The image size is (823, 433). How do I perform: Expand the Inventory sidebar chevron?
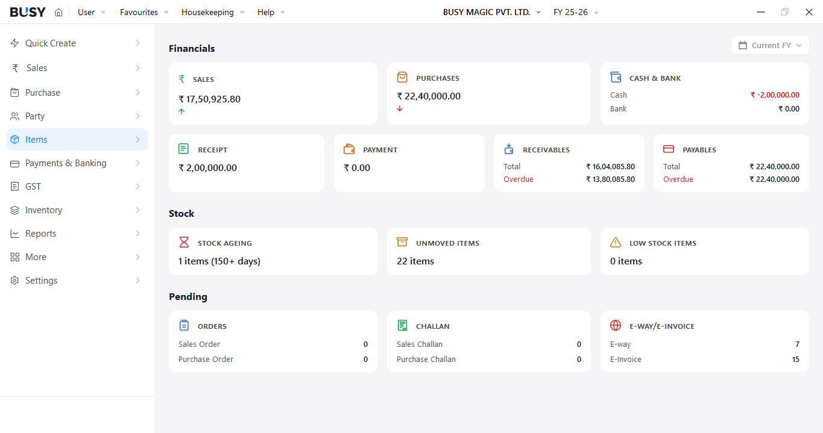137,210
